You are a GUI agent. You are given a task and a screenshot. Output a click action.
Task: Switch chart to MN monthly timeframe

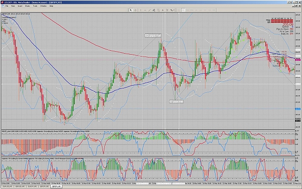click(x=214, y=10)
